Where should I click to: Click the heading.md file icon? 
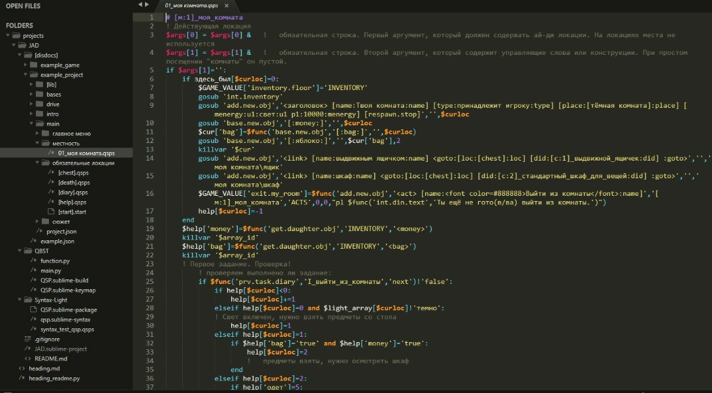coord(22,368)
